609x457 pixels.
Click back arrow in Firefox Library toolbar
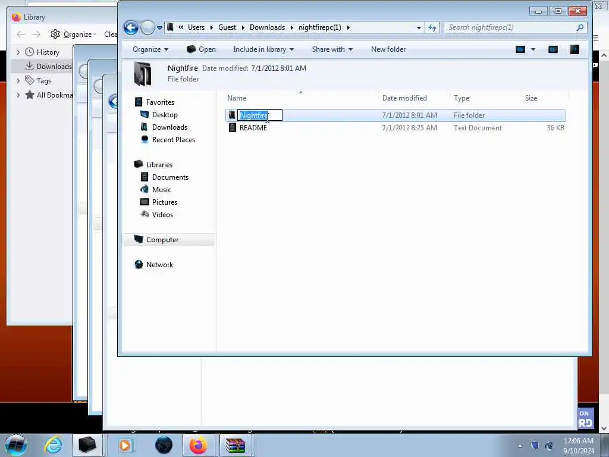click(x=21, y=34)
